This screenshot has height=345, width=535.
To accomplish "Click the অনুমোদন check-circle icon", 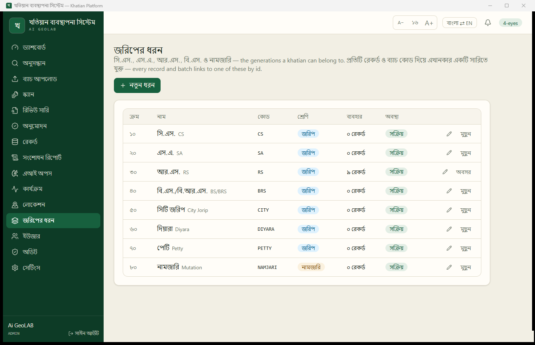I will [x=15, y=126].
